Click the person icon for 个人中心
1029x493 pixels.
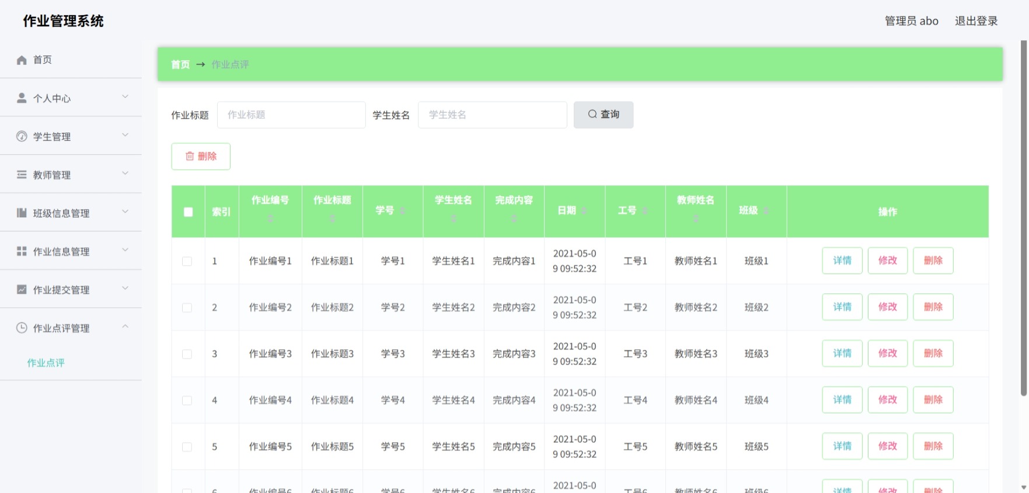tap(22, 98)
